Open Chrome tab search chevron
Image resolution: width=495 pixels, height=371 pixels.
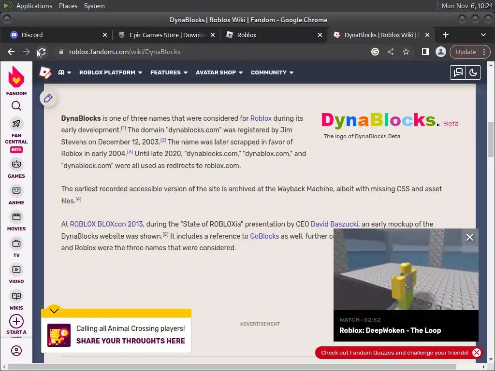click(483, 35)
